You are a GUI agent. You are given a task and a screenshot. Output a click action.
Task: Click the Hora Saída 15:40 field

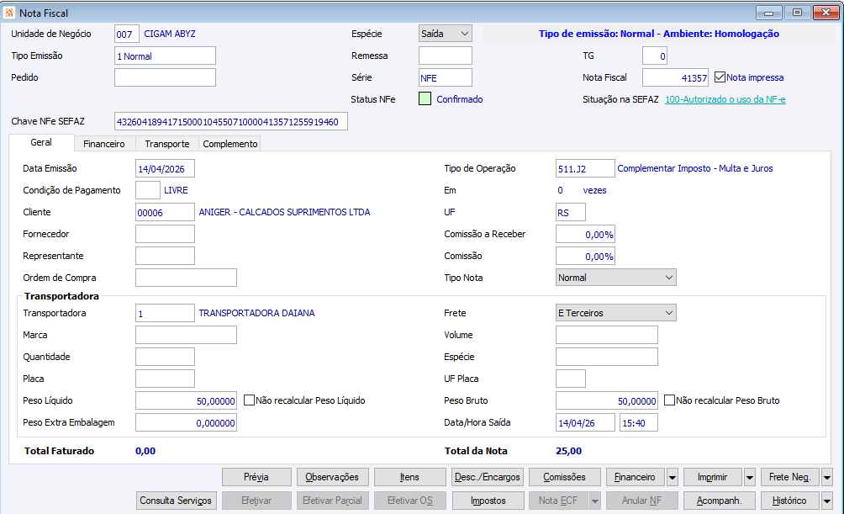(638, 422)
